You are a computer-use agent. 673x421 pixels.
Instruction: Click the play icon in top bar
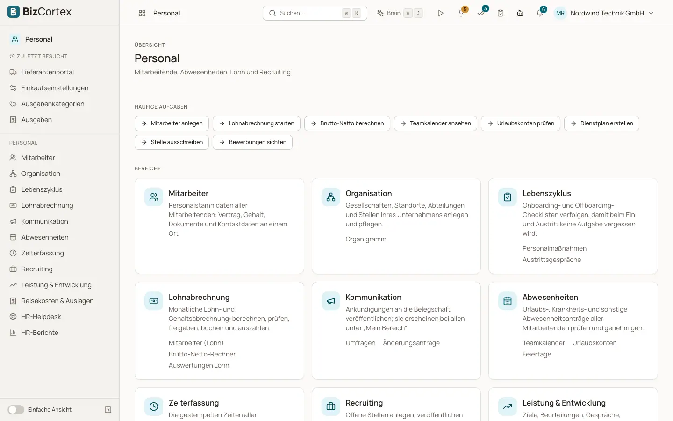click(x=440, y=13)
